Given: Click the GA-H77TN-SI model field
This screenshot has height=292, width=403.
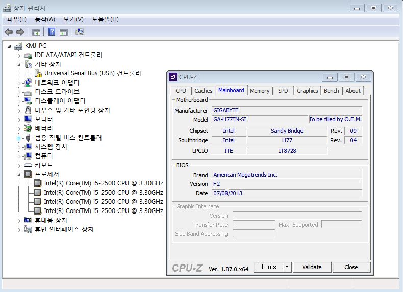Looking at the screenshot, I should coord(260,119).
